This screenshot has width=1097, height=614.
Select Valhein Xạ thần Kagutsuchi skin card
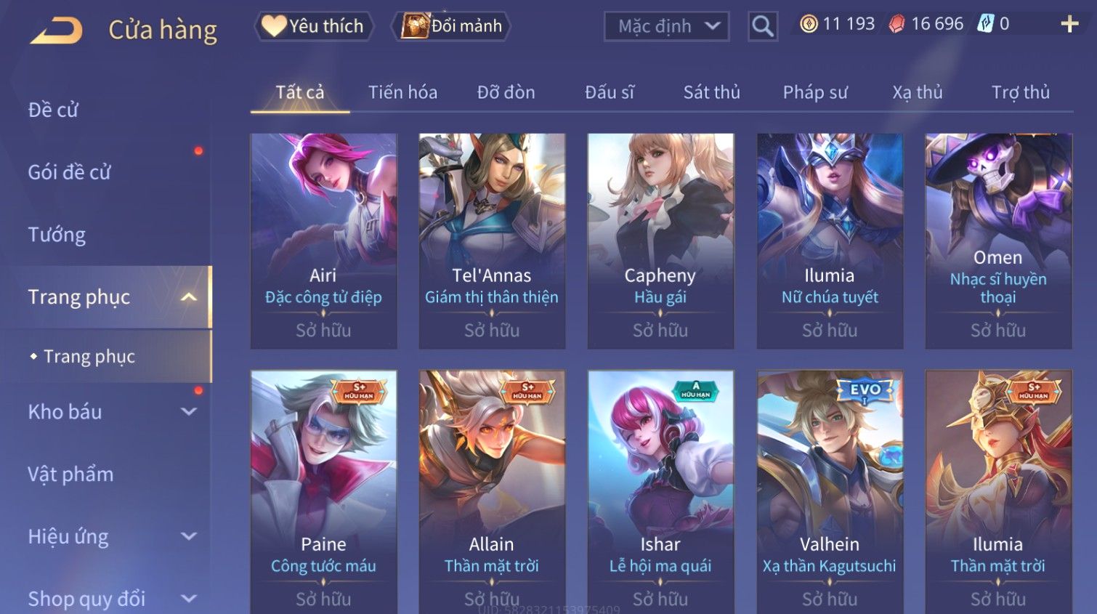coord(830,493)
